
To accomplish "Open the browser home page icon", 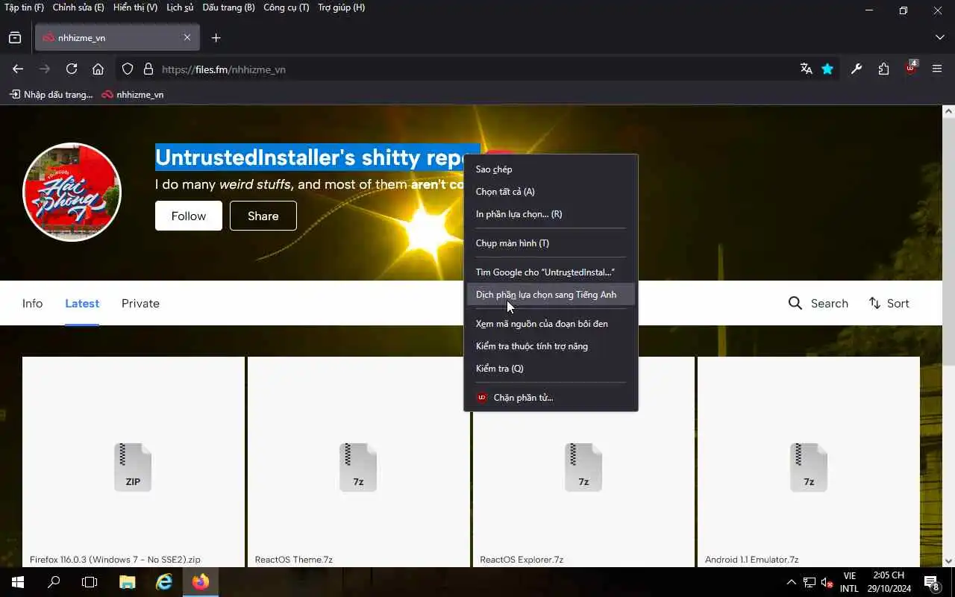I will [98, 69].
